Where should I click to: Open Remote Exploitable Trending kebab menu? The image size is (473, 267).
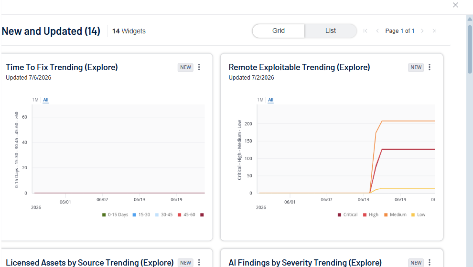point(430,67)
